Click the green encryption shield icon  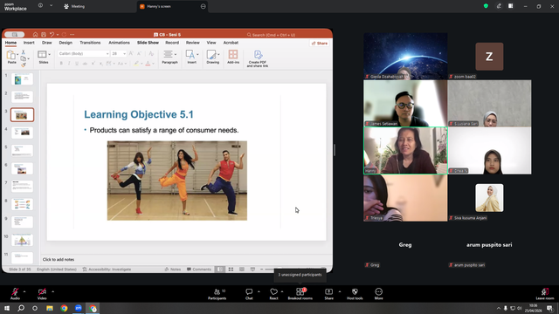tap(486, 6)
